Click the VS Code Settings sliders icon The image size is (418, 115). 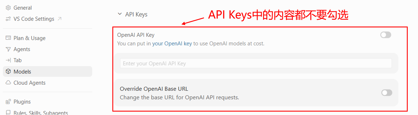click(x=8, y=19)
